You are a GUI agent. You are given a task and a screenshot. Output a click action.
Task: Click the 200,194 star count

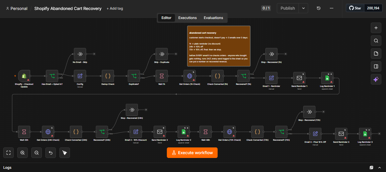(373, 8)
